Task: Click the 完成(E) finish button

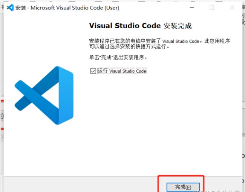Action: [x=183, y=187]
